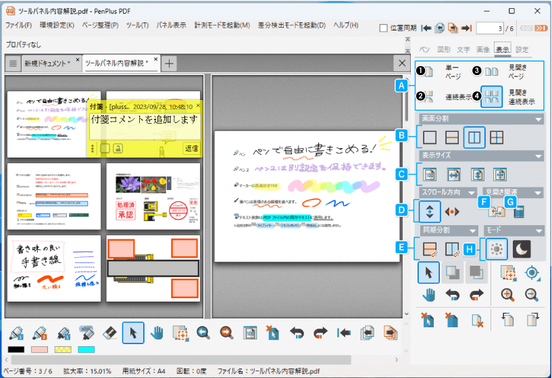Click the night mode moon icon

[521, 249]
